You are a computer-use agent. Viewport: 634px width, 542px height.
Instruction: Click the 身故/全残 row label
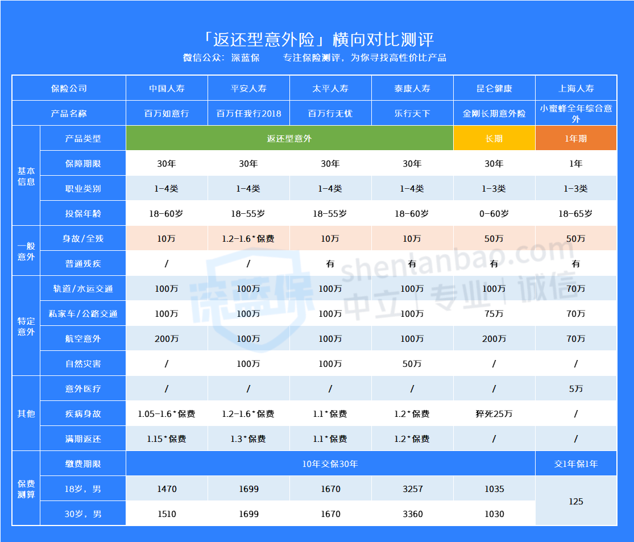coord(83,239)
